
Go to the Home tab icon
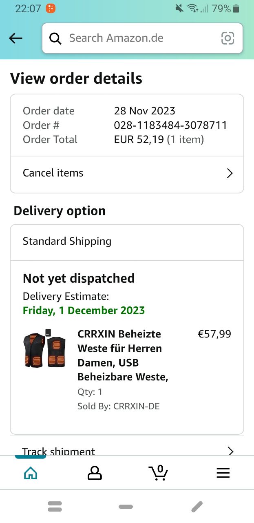click(x=31, y=473)
